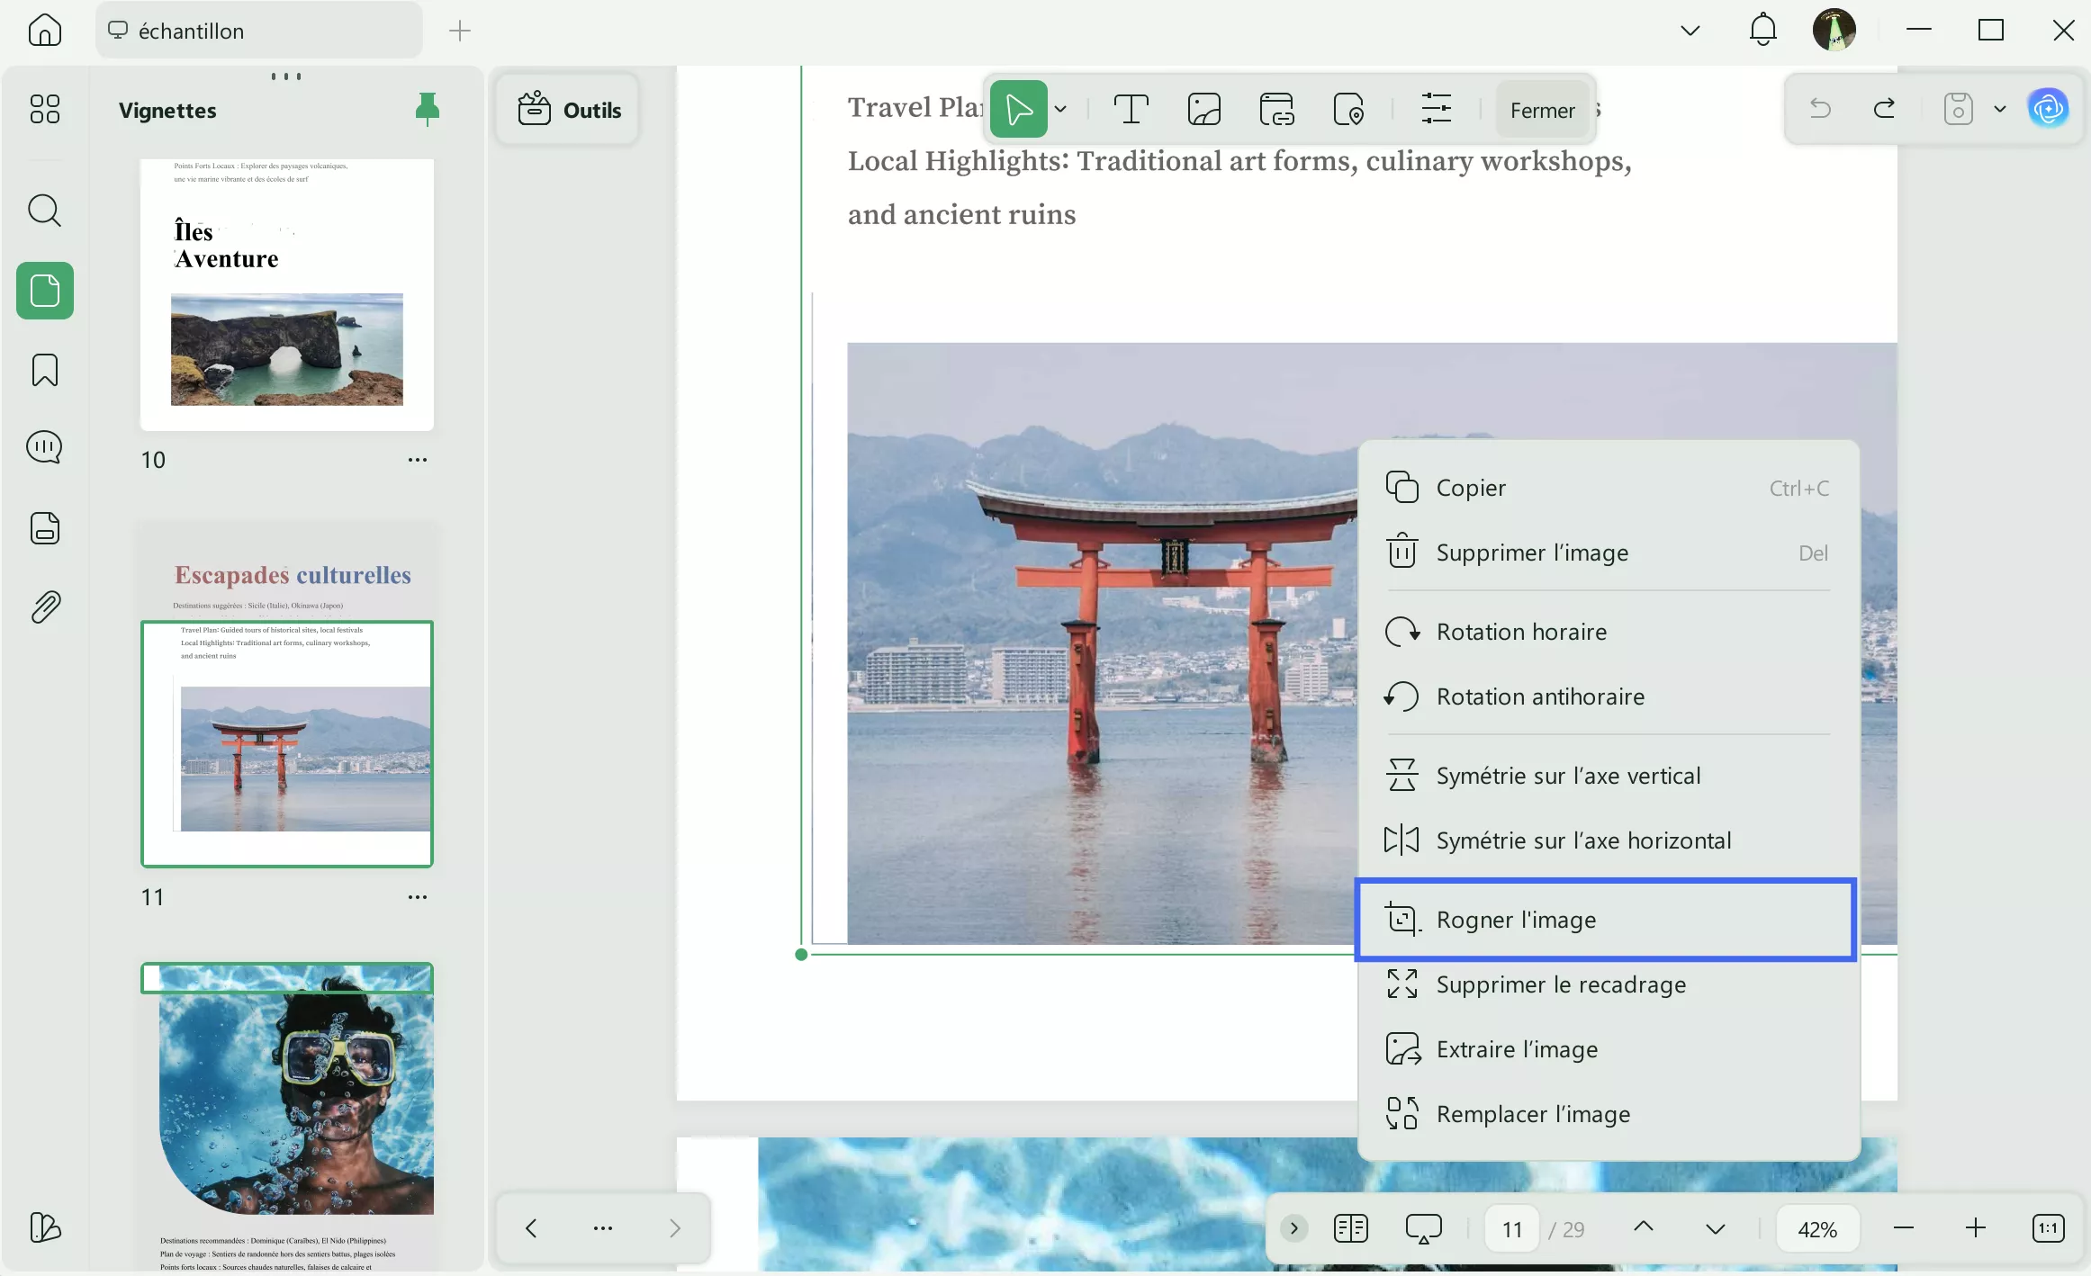This screenshot has height=1276, width=2091.
Task: Click the insert image tool icon
Action: coord(1203,110)
